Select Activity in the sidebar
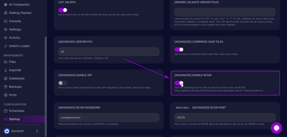The width and height of the screenshot is (287, 137). (x=15, y=38)
